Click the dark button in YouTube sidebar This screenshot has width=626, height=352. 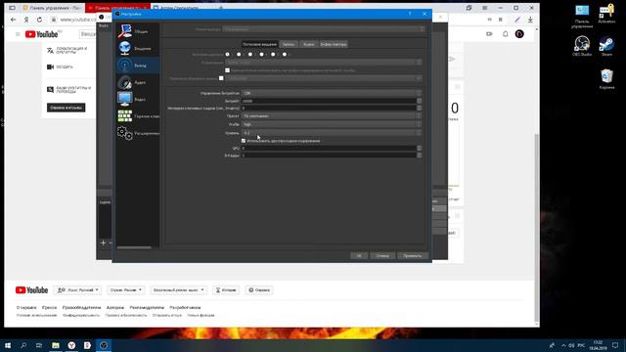66,108
